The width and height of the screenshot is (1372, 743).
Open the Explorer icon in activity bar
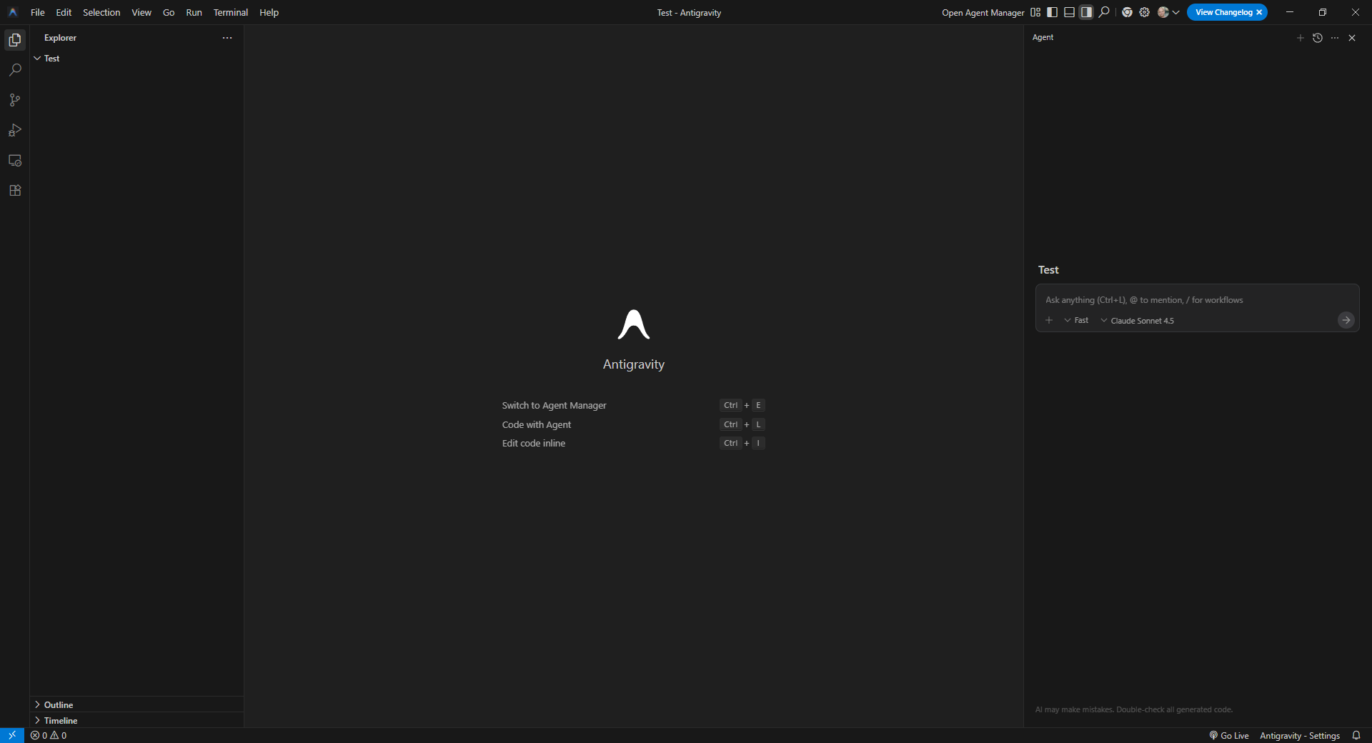15,40
